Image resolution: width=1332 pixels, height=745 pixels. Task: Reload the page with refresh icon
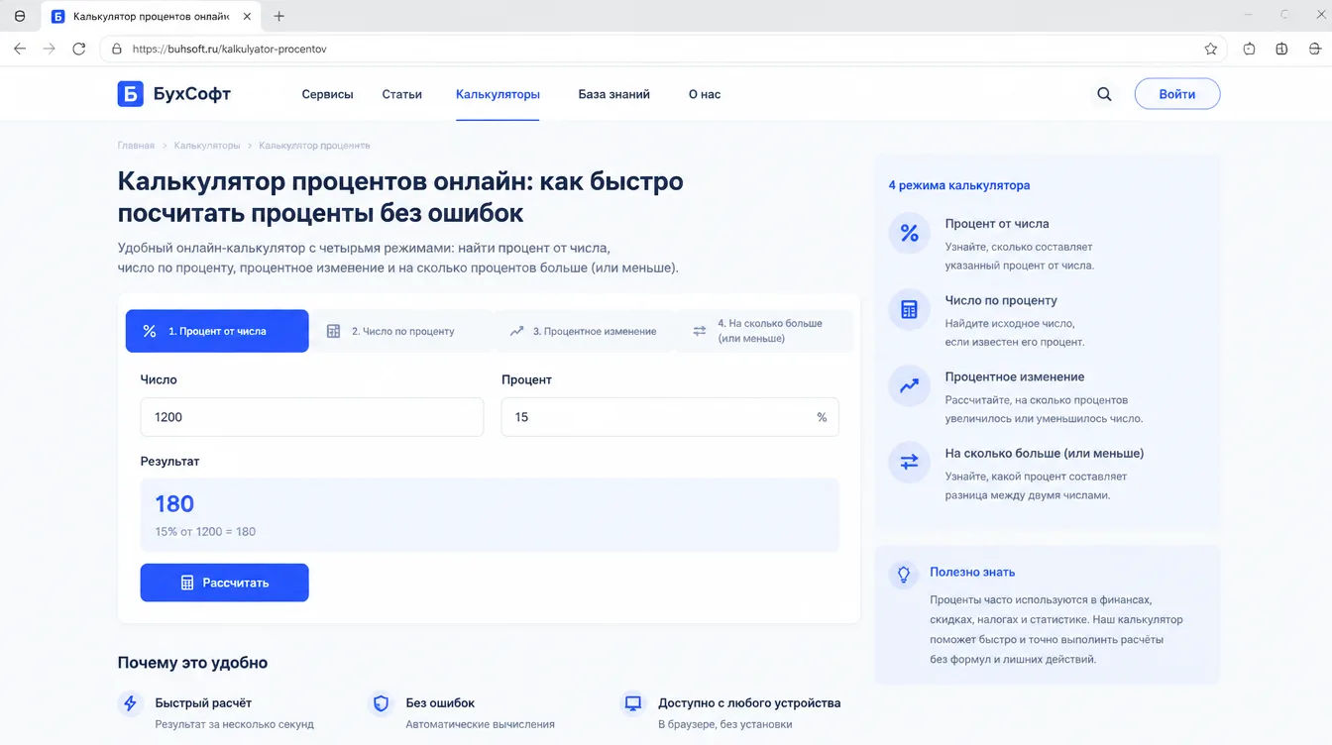click(x=79, y=49)
